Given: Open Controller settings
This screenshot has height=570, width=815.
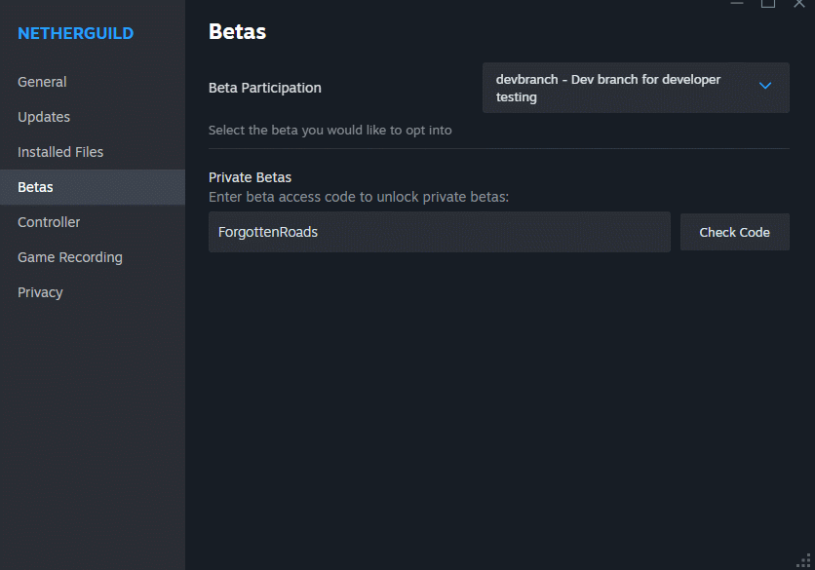Looking at the screenshot, I should [49, 222].
